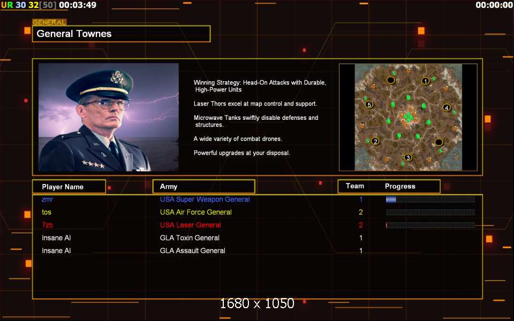Viewport: 514px width, 321px height.
Task: Click the team number for zmr
Action: (360, 200)
